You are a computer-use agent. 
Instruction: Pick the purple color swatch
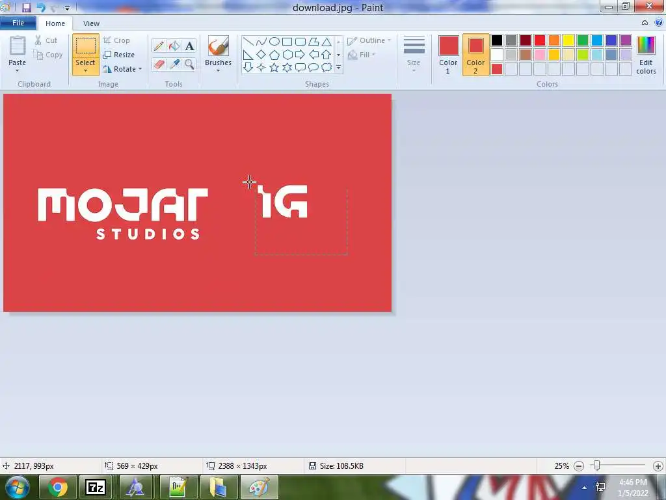[625, 40]
